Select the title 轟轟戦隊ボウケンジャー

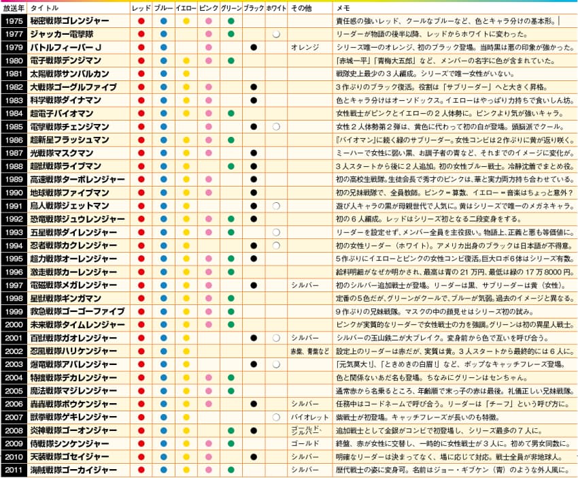point(73,404)
